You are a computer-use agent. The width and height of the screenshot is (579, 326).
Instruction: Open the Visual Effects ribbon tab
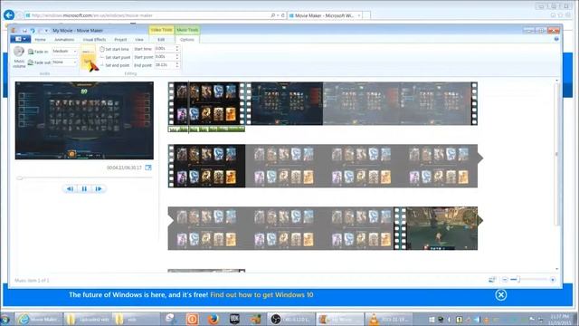(94, 40)
